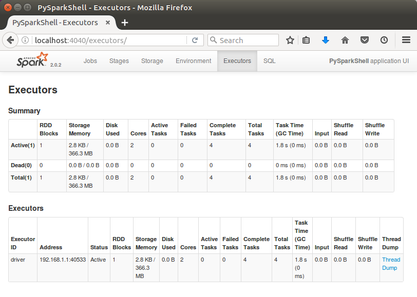
Task: Select the Executors tab in Spark navbar
Action: pos(237,61)
